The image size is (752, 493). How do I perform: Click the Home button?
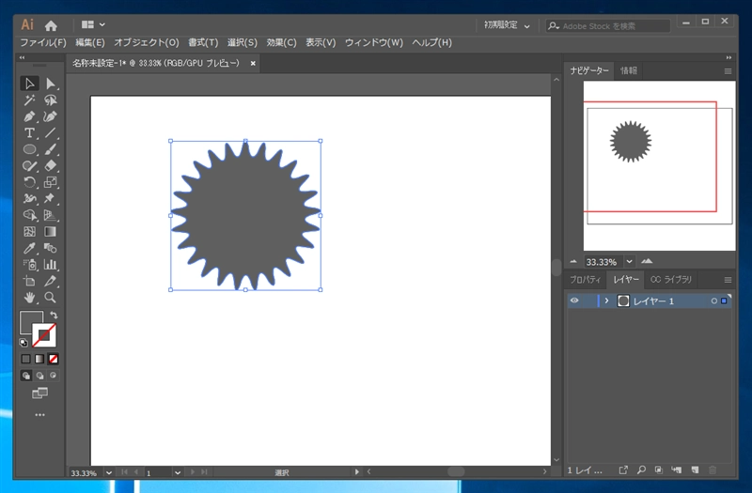point(51,25)
